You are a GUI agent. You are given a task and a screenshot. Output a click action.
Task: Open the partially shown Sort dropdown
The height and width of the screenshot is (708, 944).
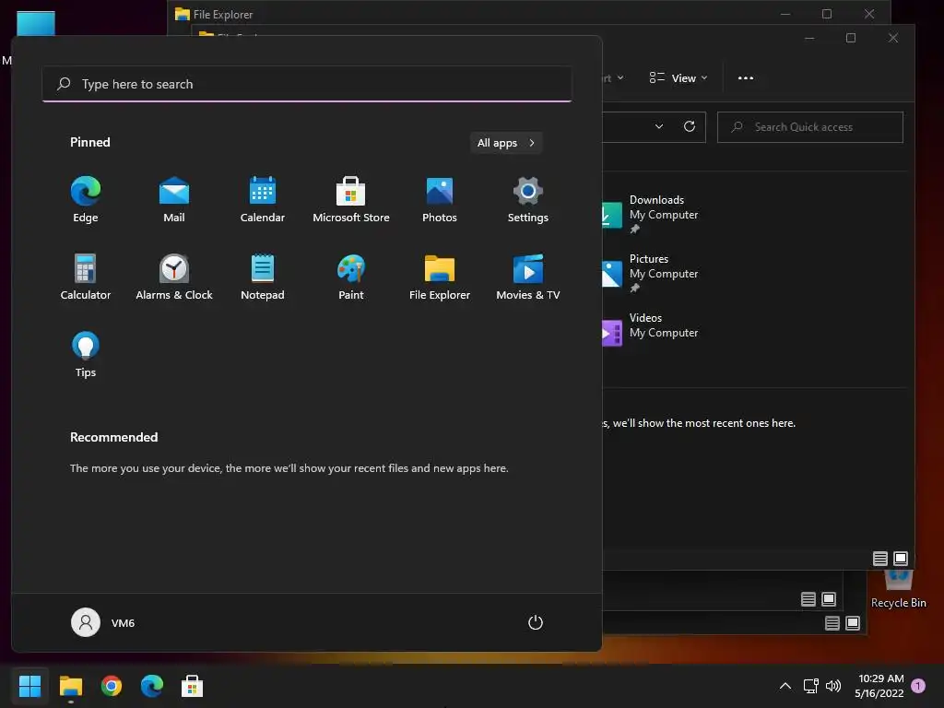pyautogui.click(x=612, y=78)
